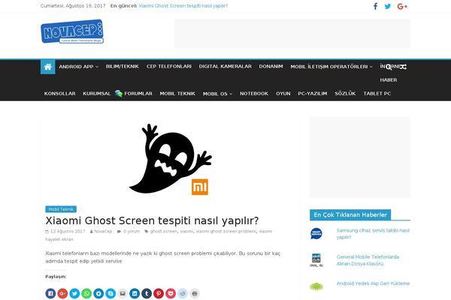Click the 'xiaomi ghost screen problemi' tag
This screenshot has height=300, width=451.
(x=225, y=232)
